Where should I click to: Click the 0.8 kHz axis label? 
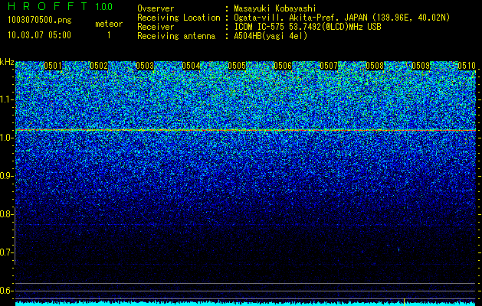[5, 214]
